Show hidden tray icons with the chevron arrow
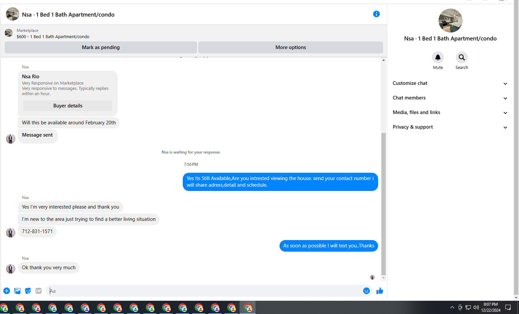The width and height of the screenshot is (519, 314). click(x=452, y=307)
